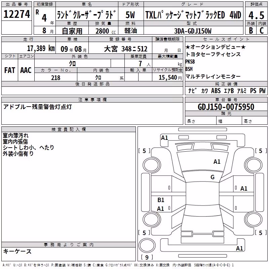The width and height of the screenshot is (269, 269).
Task: Click the B1 mark on left rear door
Action: pyautogui.click(x=161, y=200)
